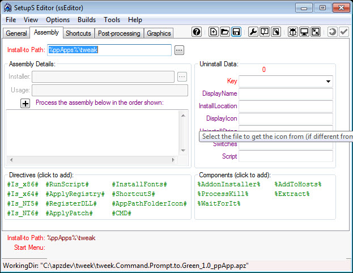Open the View menu
353x273 pixels.
click(x=31, y=20)
